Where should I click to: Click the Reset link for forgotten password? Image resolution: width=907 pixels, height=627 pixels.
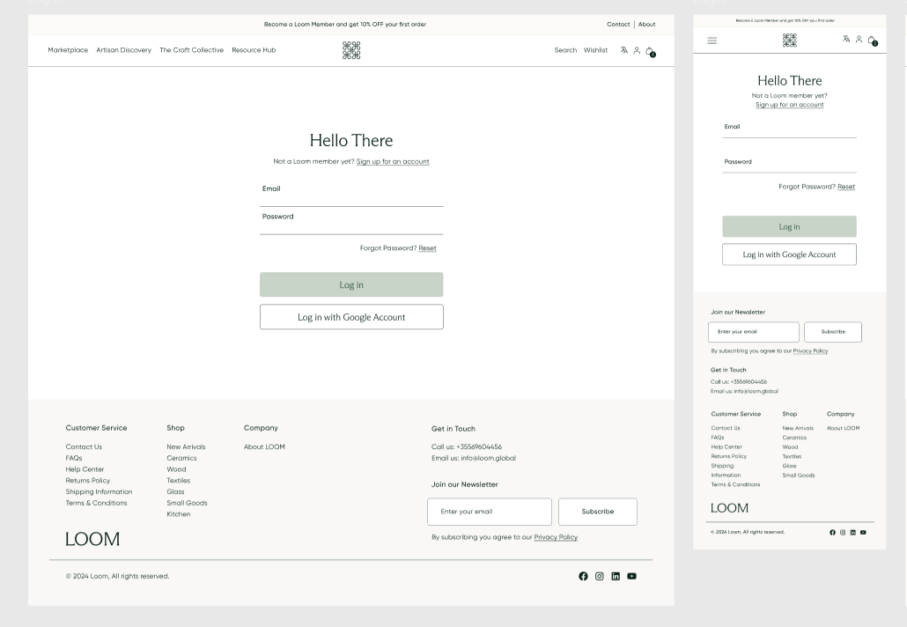[427, 248]
